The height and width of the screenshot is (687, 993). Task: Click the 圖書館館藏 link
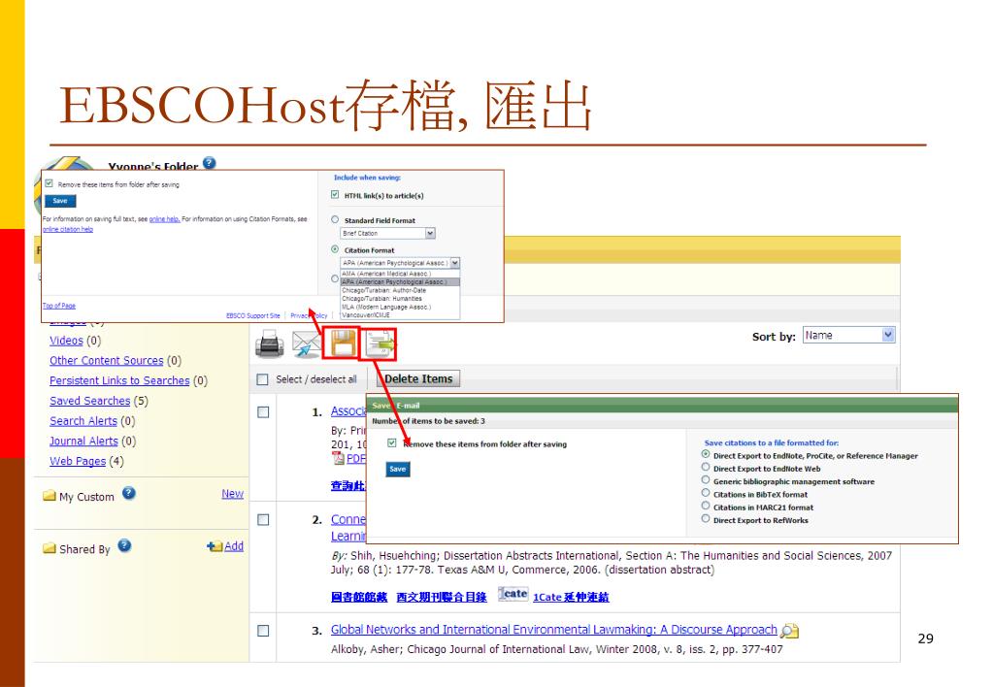click(359, 597)
